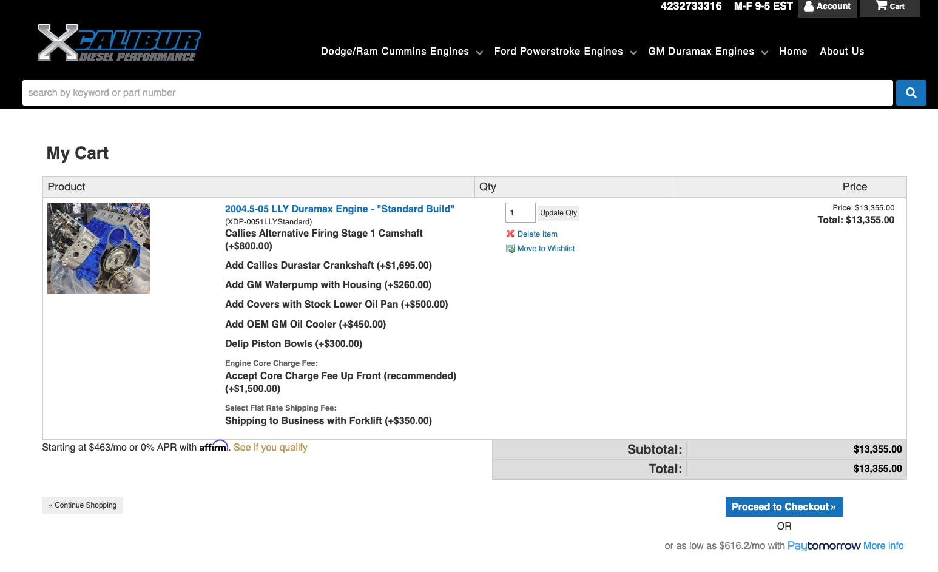This screenshot has height=572, width=938.
Task: Click the Update Qty button
Action: [558, 213]
